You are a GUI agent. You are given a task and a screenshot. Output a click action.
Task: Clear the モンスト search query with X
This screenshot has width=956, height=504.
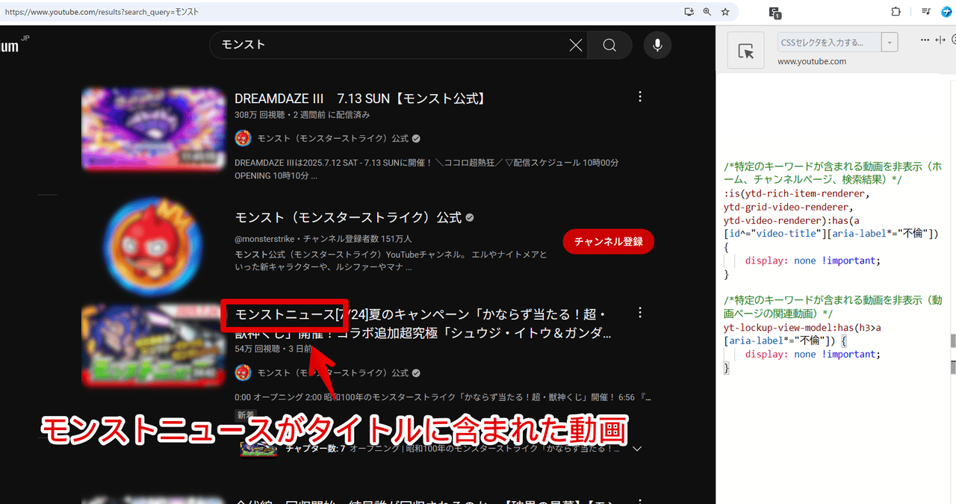pyautogui.click(x=576, y=46)
